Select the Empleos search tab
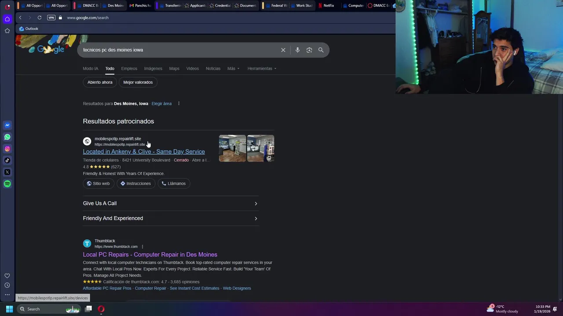The image size is (563, 316). pos(129,68)
